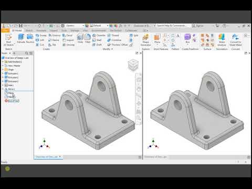Select the third Extrusion in browser
252x189 pixels.
coord(12,81)
